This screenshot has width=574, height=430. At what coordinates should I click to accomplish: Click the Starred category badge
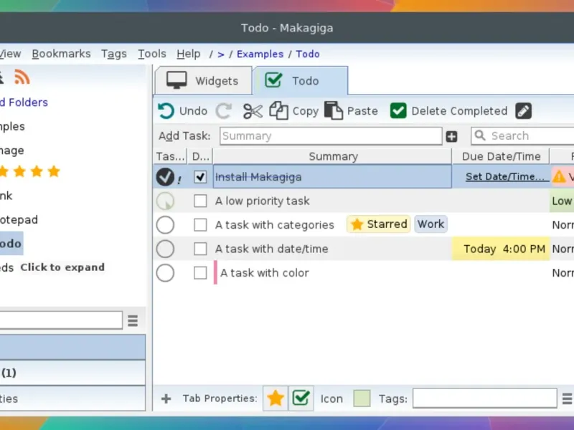point(379,224)
